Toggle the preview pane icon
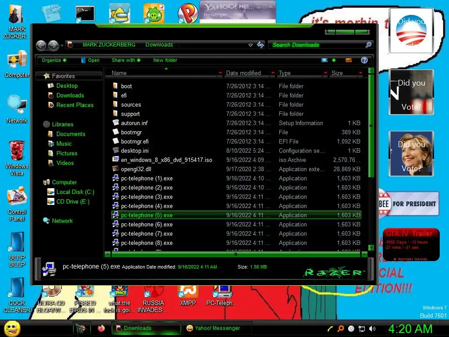The width and height of the screenshot is (449, 337). (349, 60)
